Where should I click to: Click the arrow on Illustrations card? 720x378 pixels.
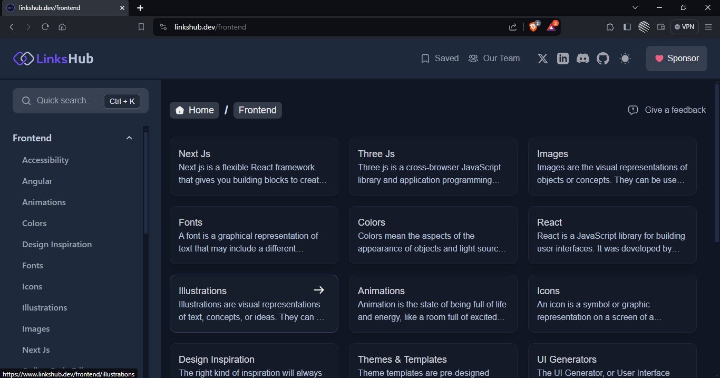[319, 290]
